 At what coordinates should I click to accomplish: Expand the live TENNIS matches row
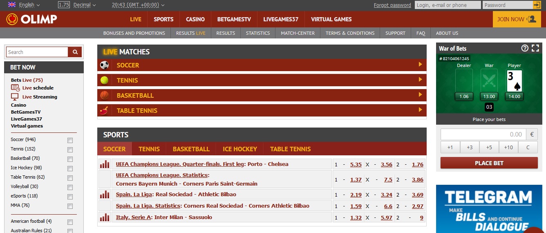click(x=262, y=80)
